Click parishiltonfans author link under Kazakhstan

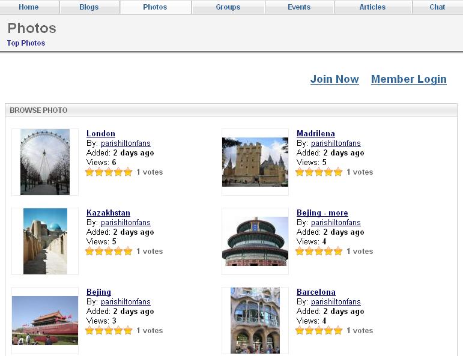click(126, 223)
